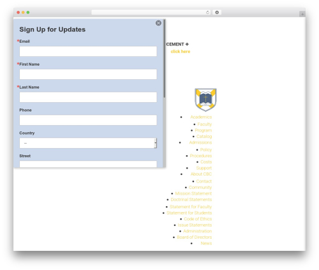Open the About CBC link
This screenshot has width=319, height=270.
(201, 174)
